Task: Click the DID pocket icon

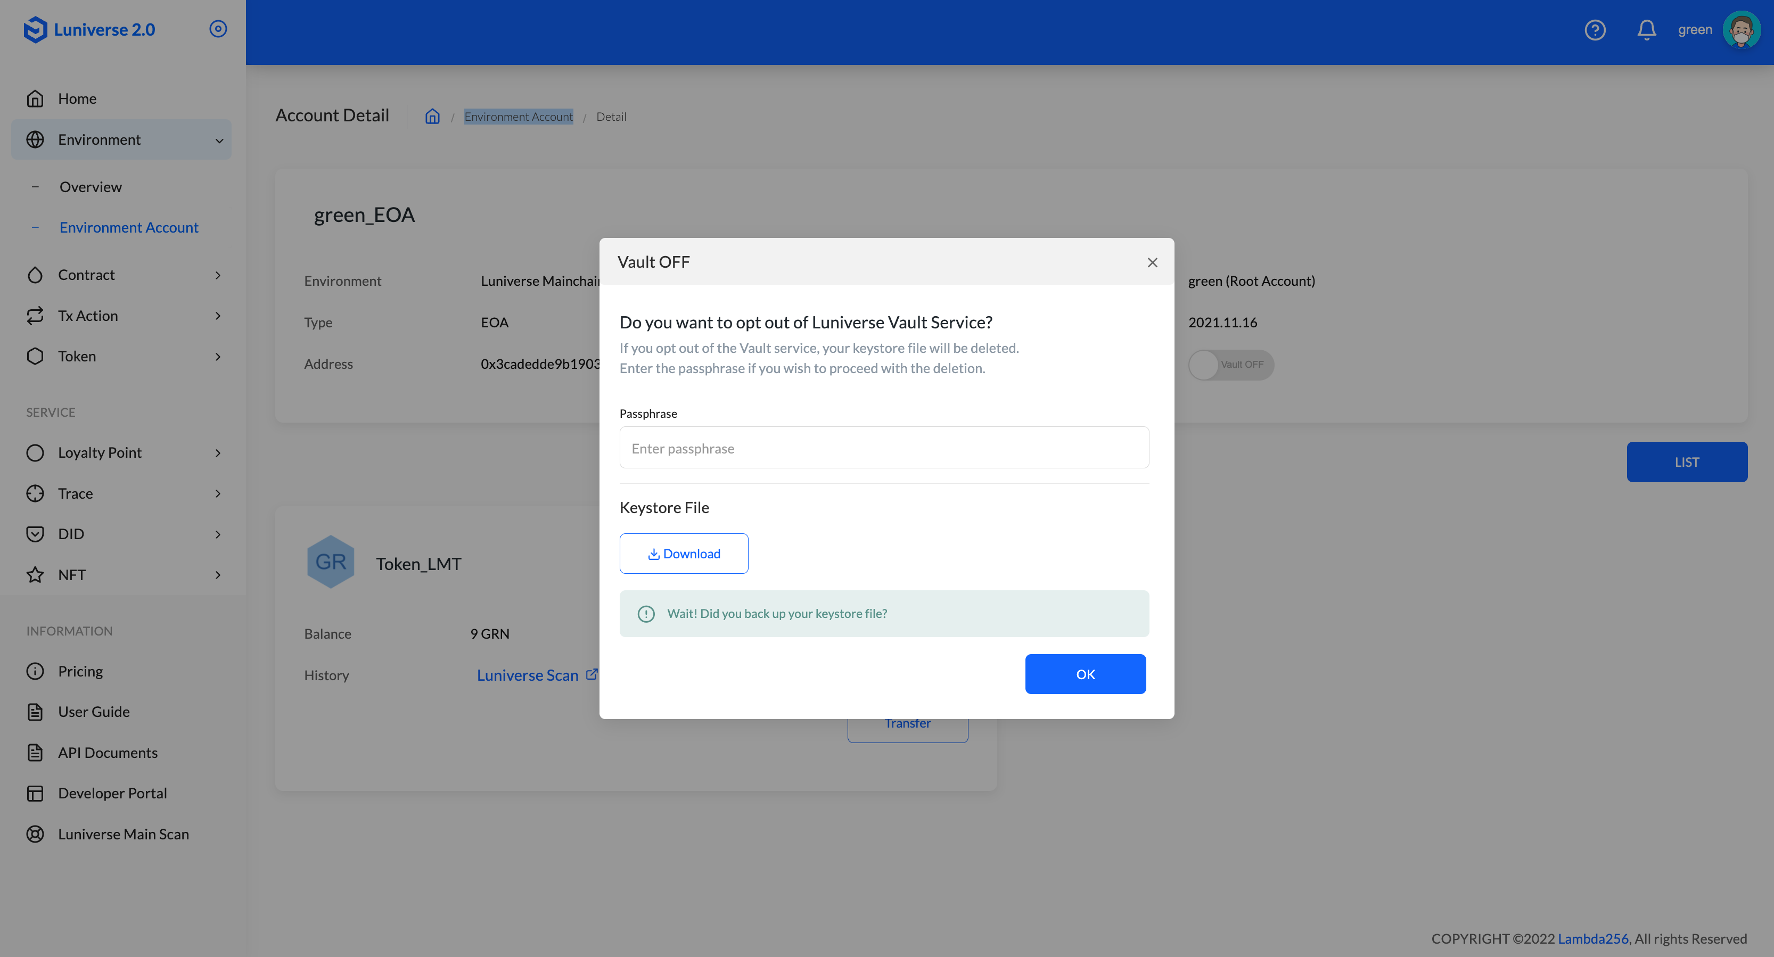Action: (35, 533)
